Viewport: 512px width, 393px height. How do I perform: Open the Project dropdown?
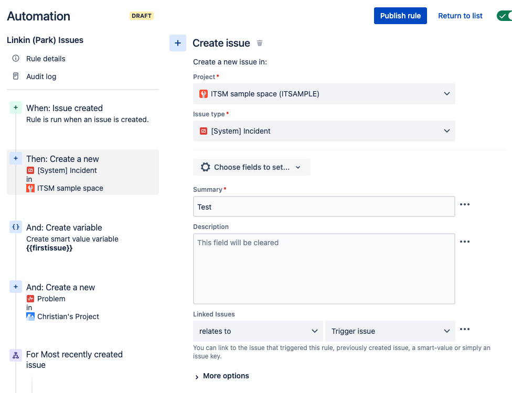[324, 94]
